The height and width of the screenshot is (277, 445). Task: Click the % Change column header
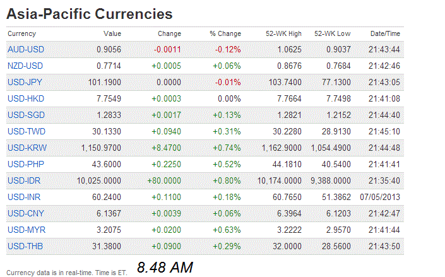click(x=225, y=33)
